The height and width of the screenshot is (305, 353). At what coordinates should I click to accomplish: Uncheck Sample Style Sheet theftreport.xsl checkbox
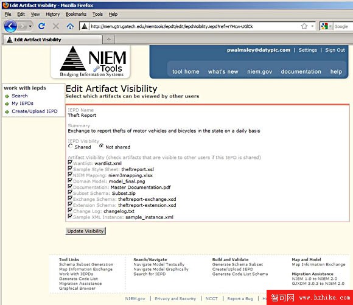pos(70,169)
